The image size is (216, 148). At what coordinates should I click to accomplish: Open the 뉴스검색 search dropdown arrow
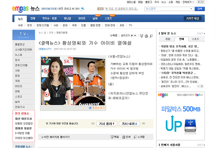click(x=191, y=9)
